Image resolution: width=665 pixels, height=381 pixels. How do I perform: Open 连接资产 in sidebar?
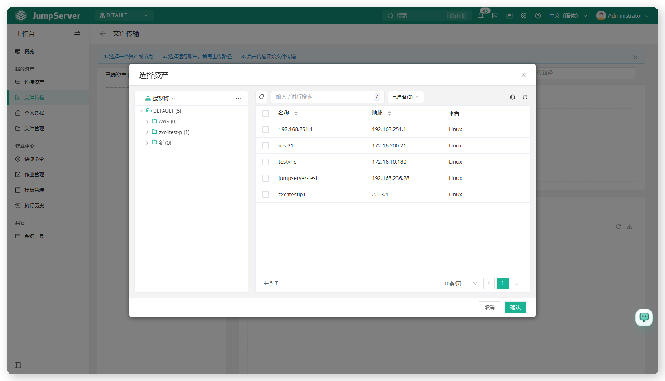34,82
